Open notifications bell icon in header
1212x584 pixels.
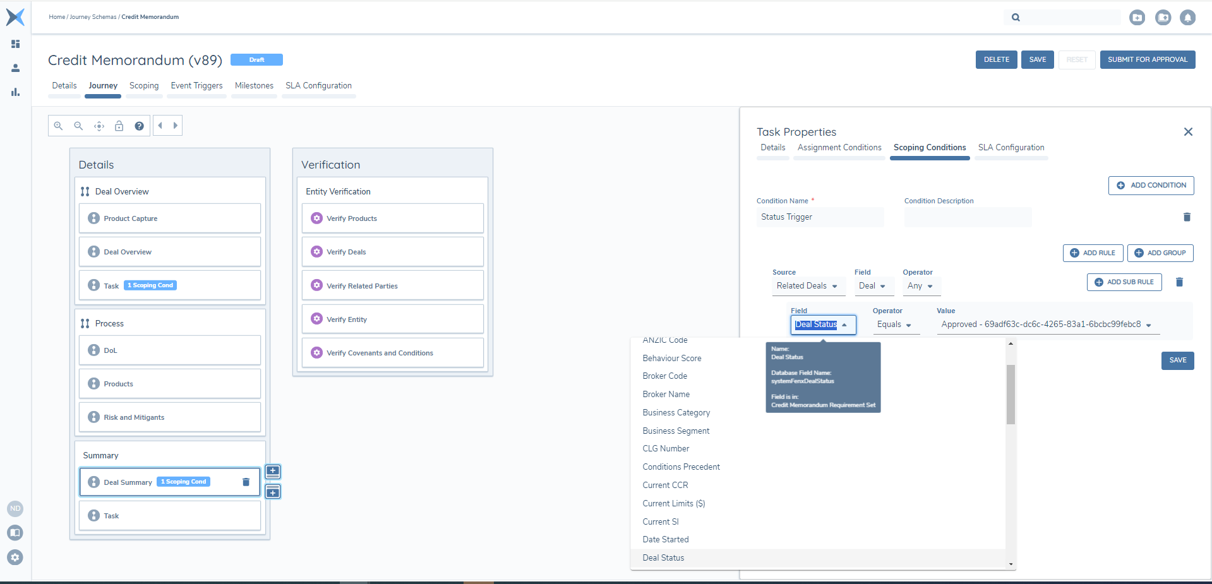(1187, 18)
